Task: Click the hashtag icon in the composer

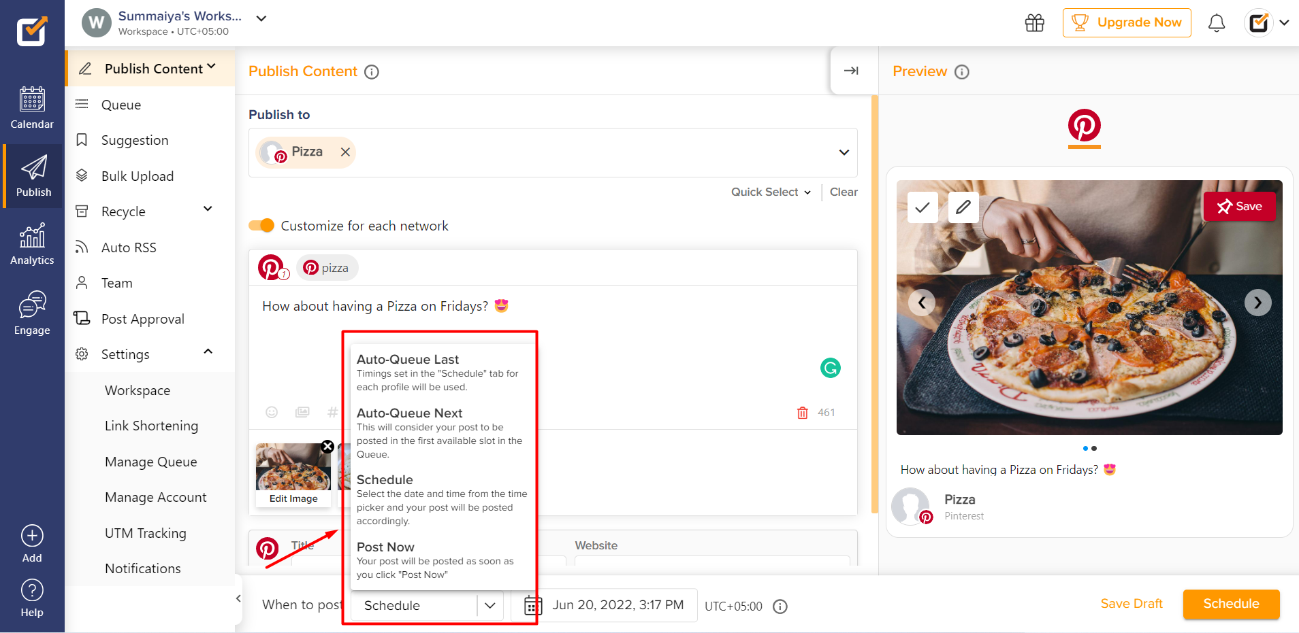Action: tap(332, 412)
